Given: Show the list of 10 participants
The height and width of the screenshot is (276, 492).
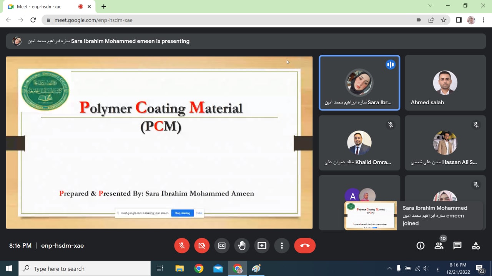Looking at the screenshot, I should [x=439, y=245].
